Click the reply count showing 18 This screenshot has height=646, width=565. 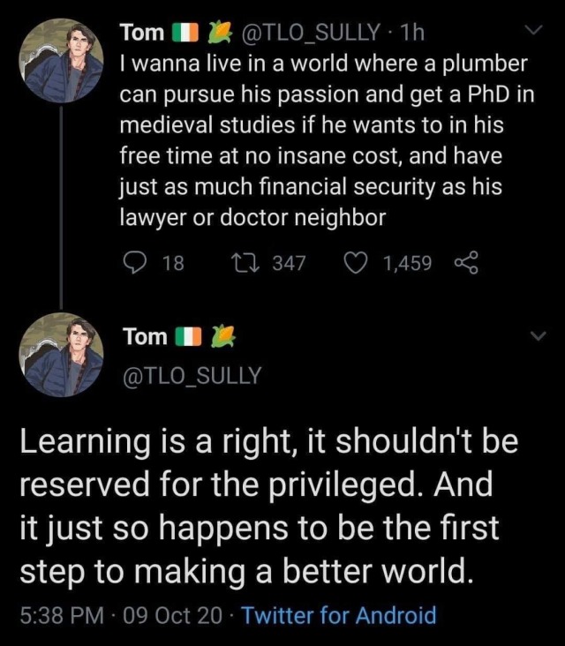click(x=172, y=262)
